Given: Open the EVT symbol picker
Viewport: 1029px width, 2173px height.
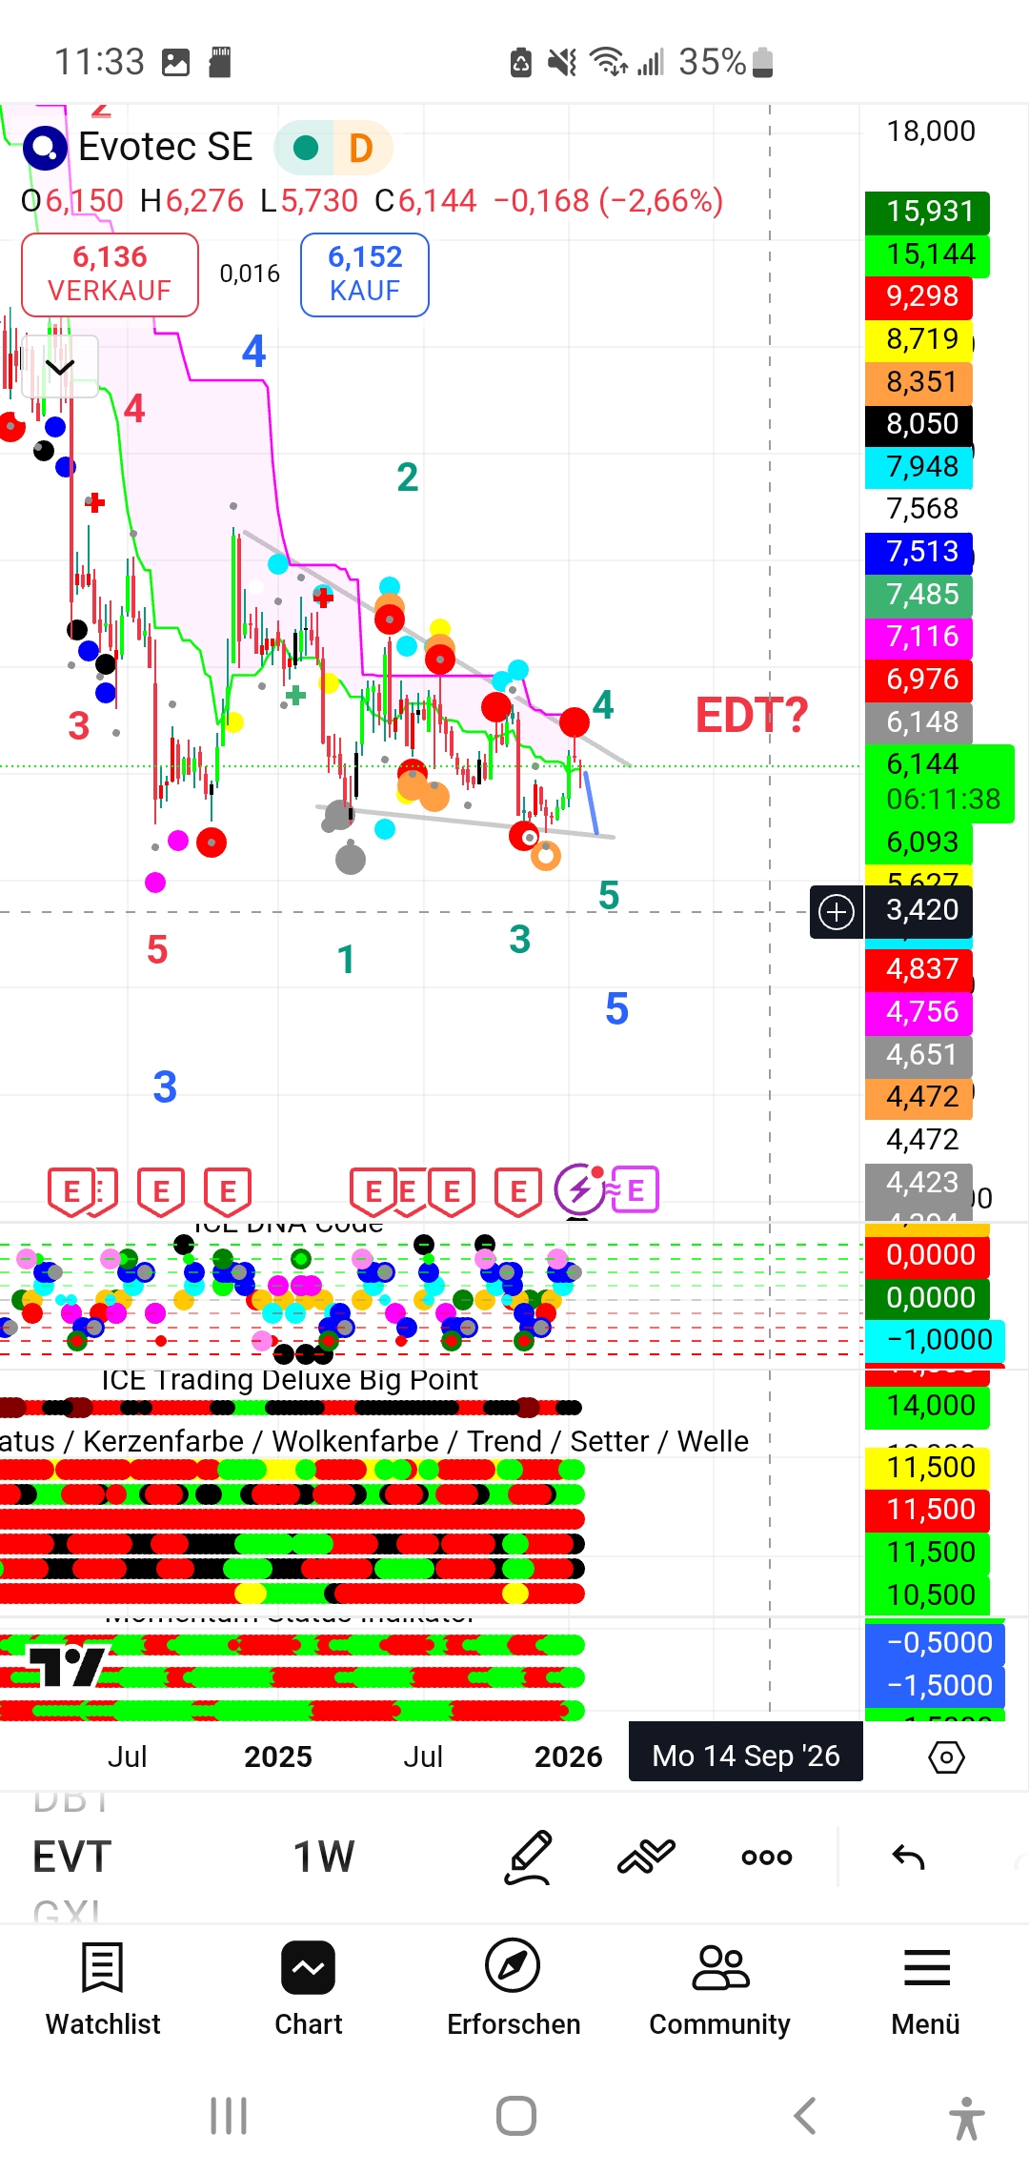Looking at the screenshot, I should coord(72,1857).
